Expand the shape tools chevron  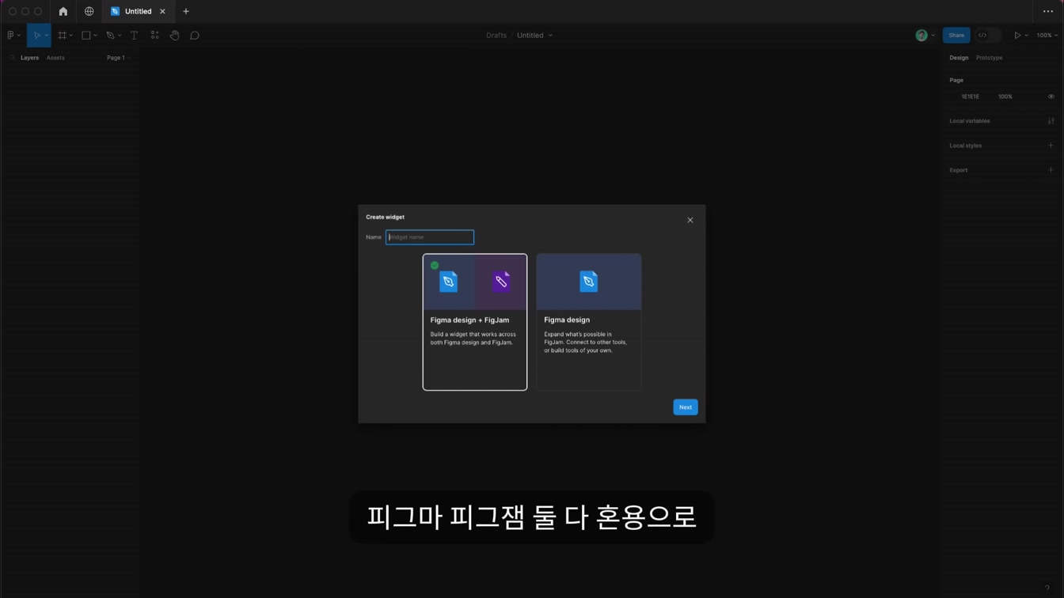coord(96,36)
